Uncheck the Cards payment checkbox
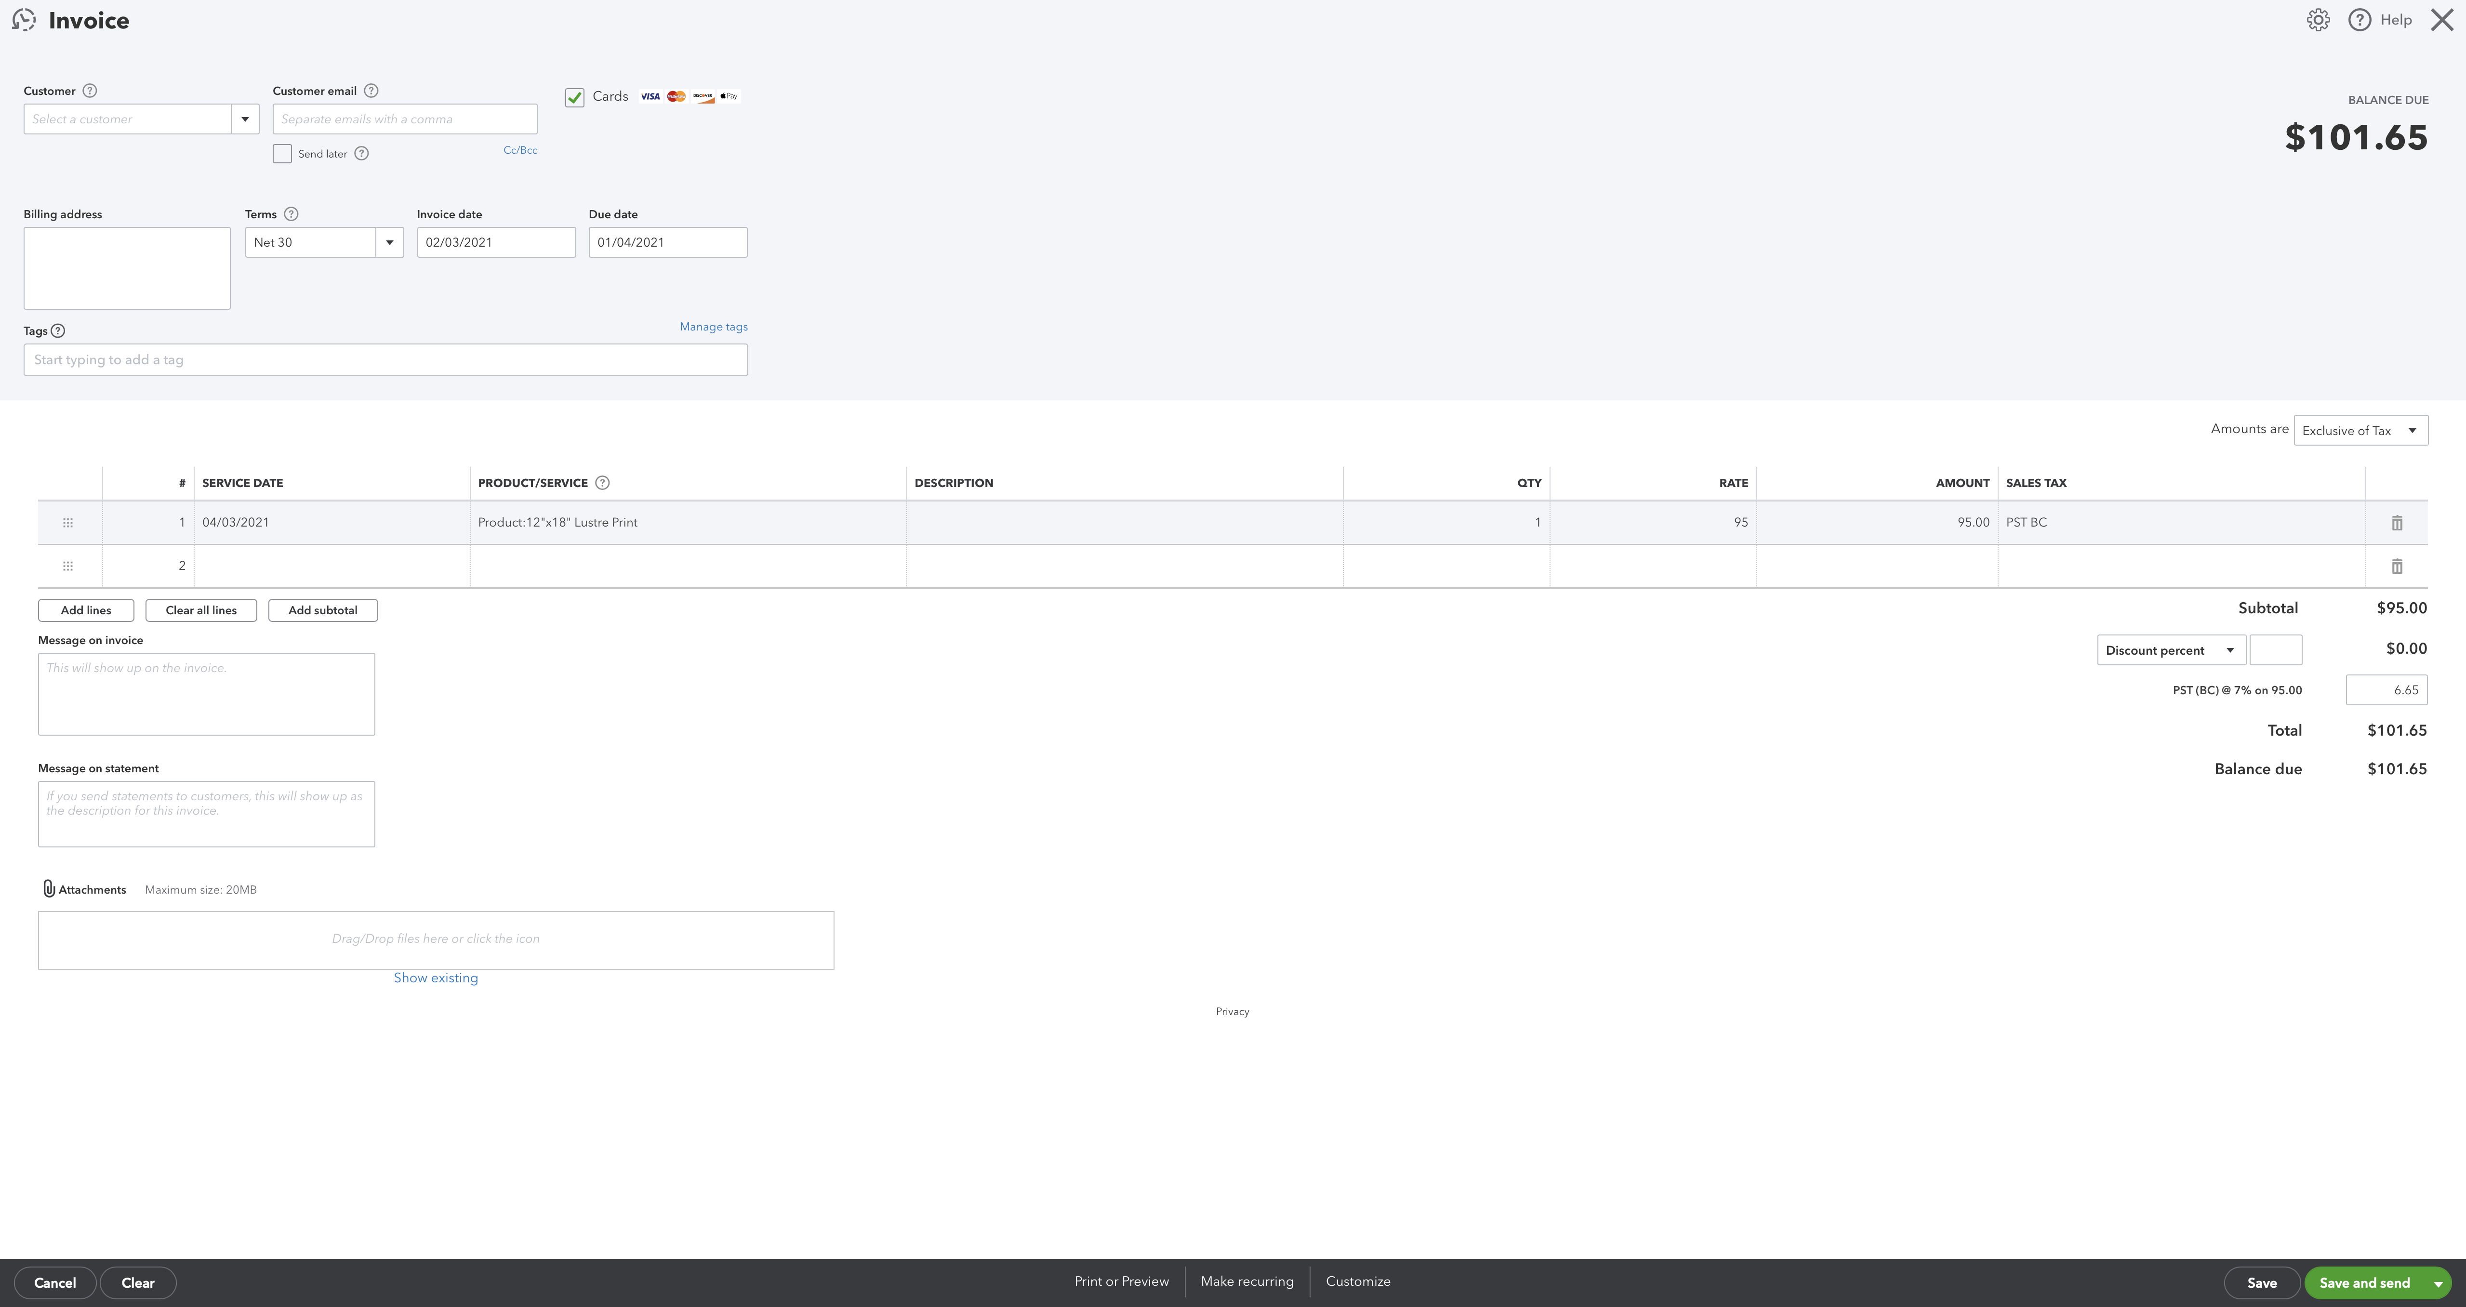The width and height of the screenshot is (2466, 1307). (574, 98)
